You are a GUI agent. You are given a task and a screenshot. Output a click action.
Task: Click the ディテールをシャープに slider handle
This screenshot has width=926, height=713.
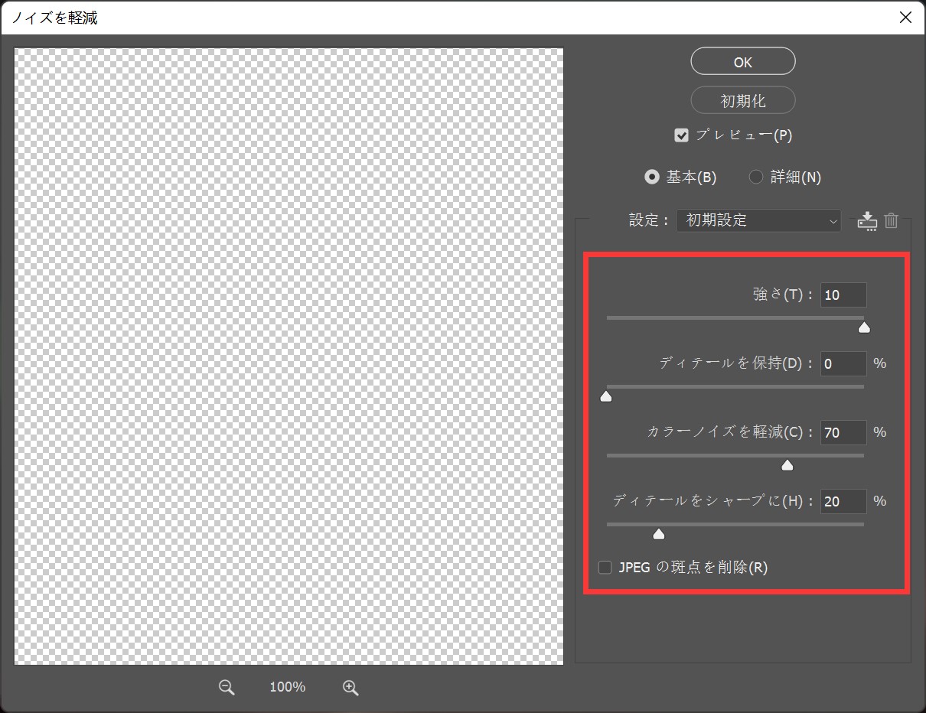(x=658, y=533)
